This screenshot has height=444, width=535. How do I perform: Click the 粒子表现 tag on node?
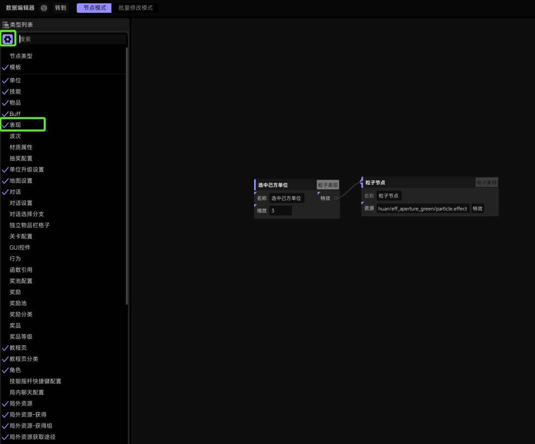point(327,185)
